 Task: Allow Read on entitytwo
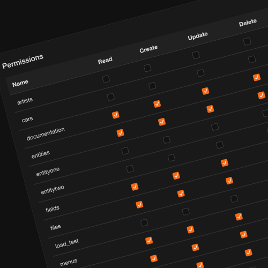[130, 169]
